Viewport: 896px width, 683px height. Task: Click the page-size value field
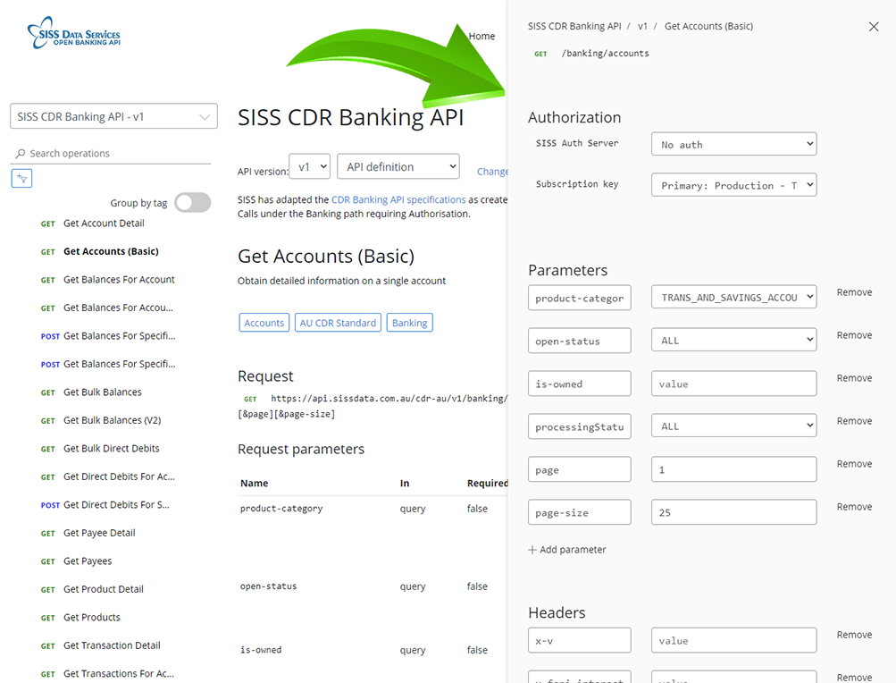coord(733,512)
